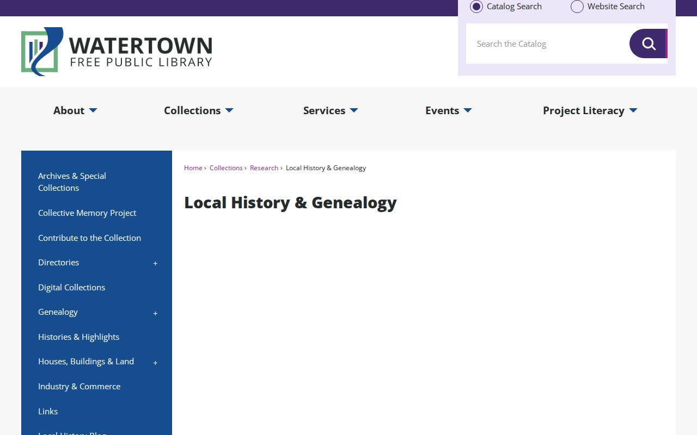Open the Project Literacy dropdown menu
697x435 pixels.
[590, 110]
